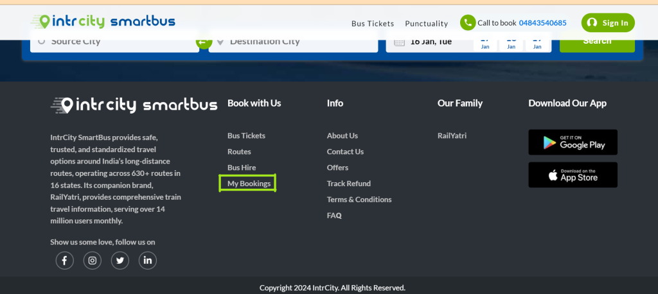Screen dimensions: 658x294
Task: Click the IntrCity SmartBus header logo
Action: (103, 21)
